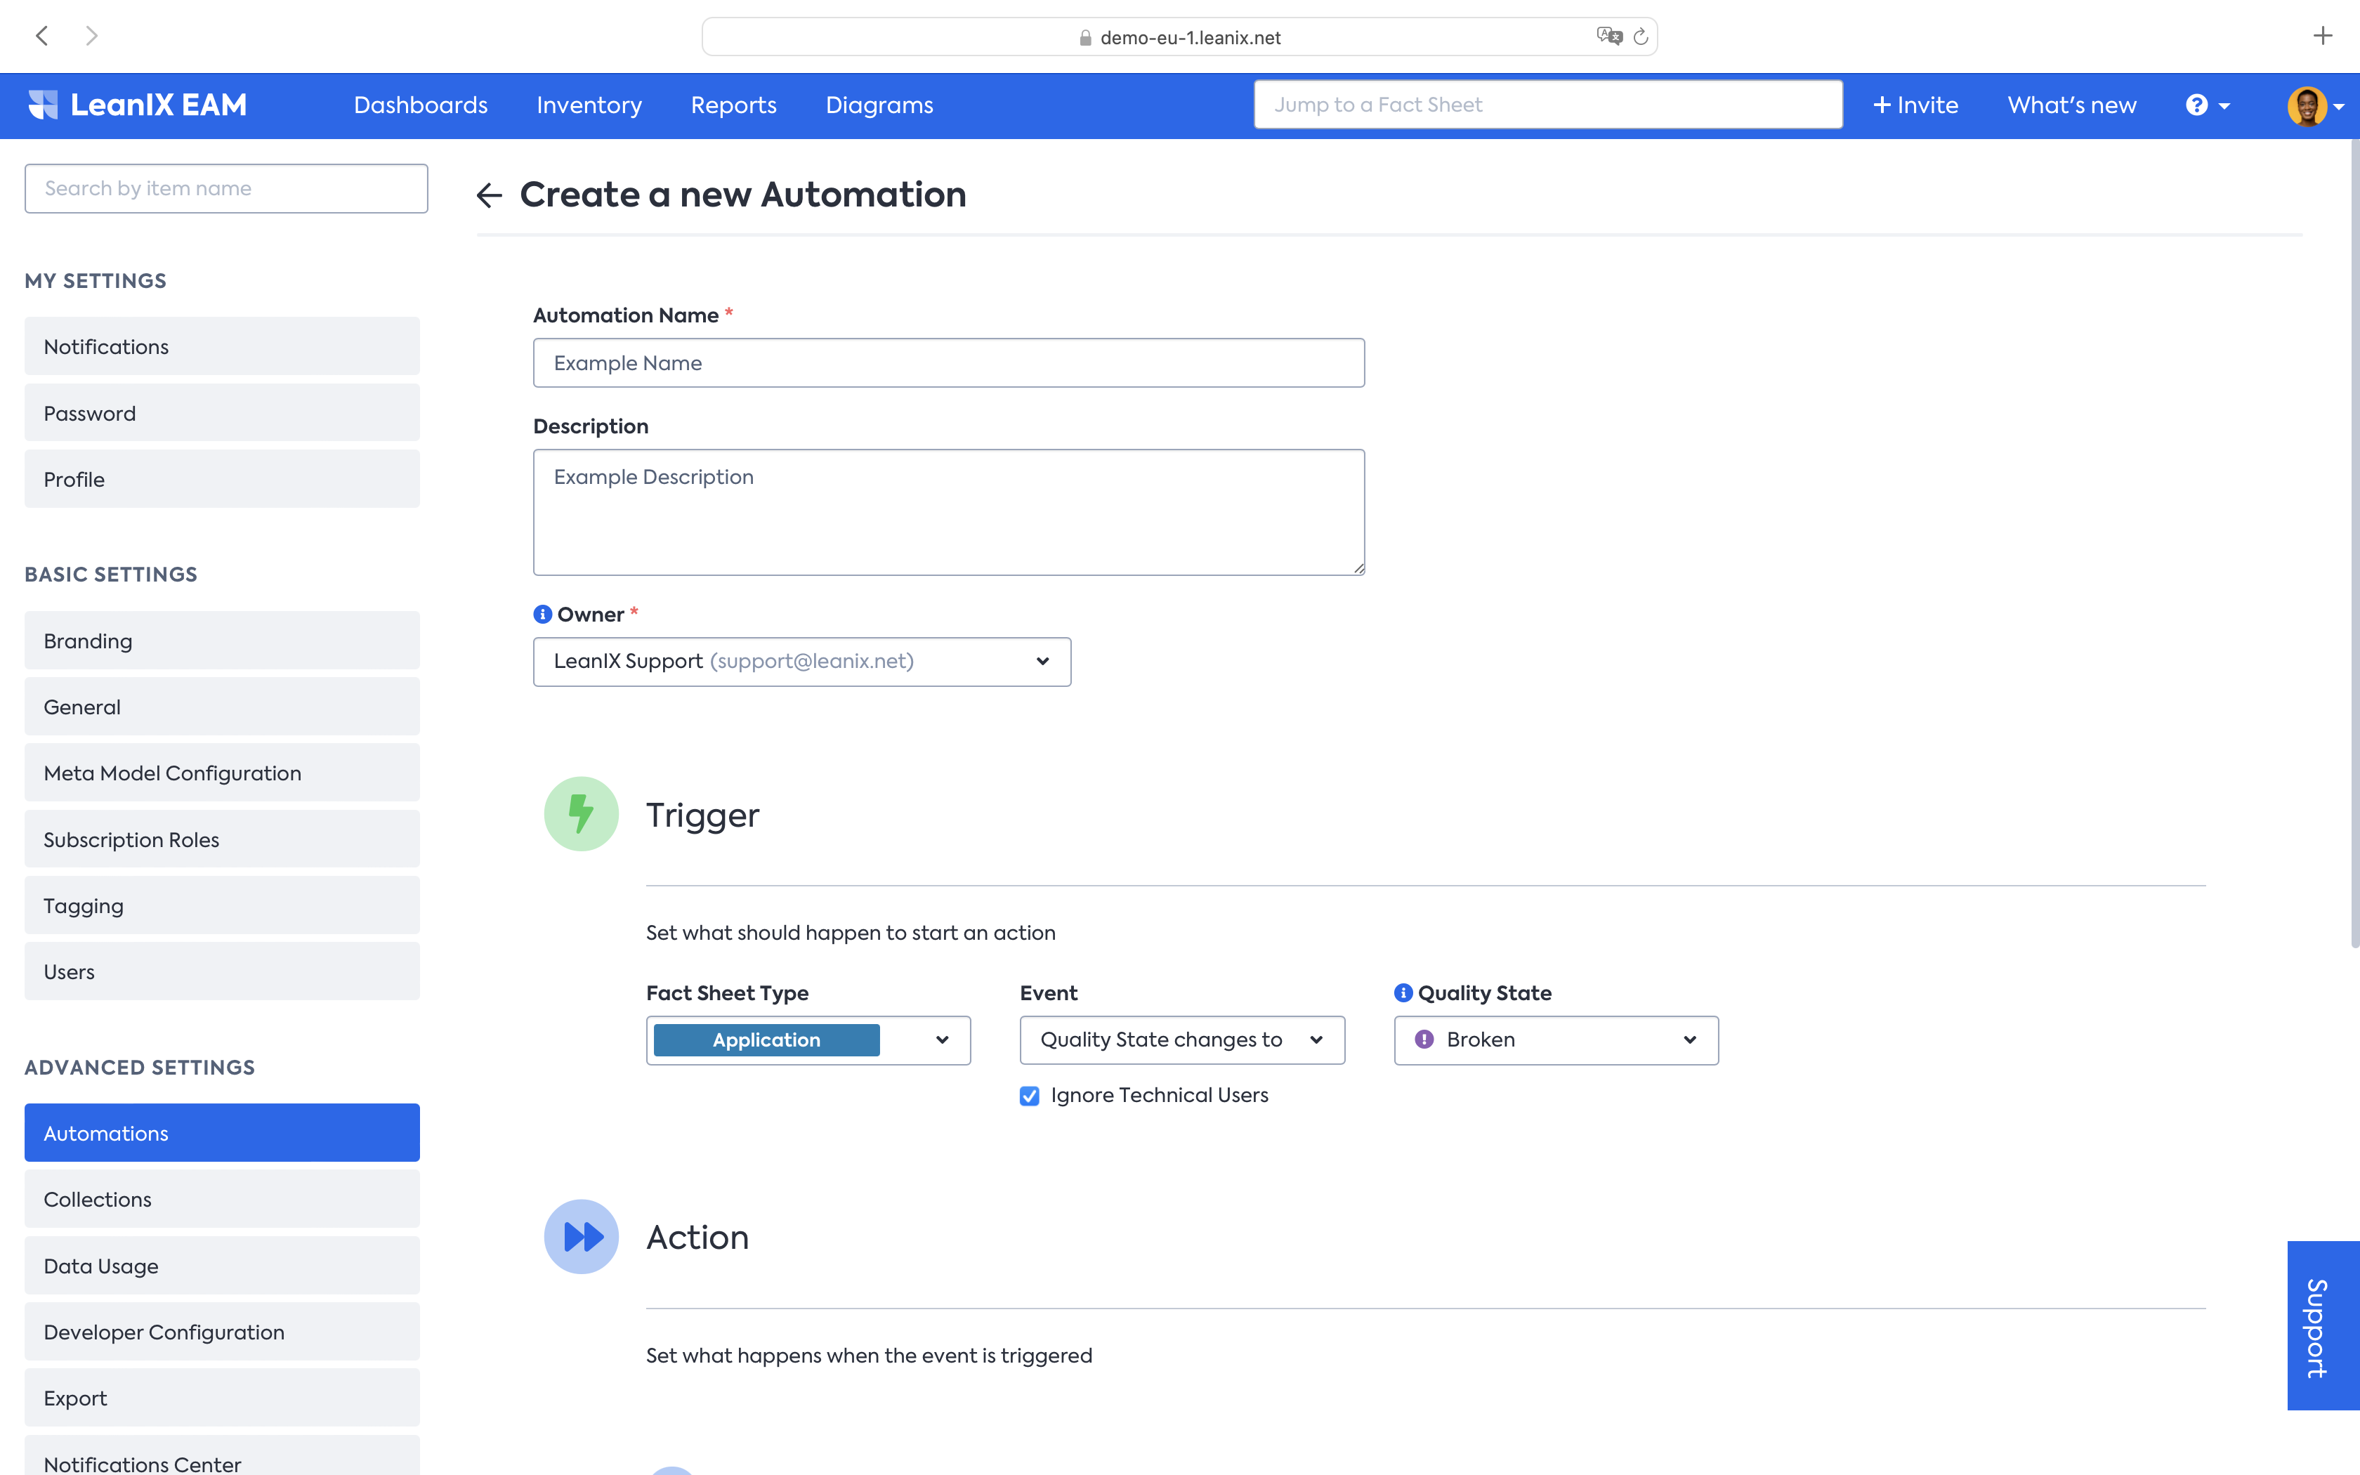Open the Inventory menu
Screen dimensions: 2360x1475
(589, 105)
